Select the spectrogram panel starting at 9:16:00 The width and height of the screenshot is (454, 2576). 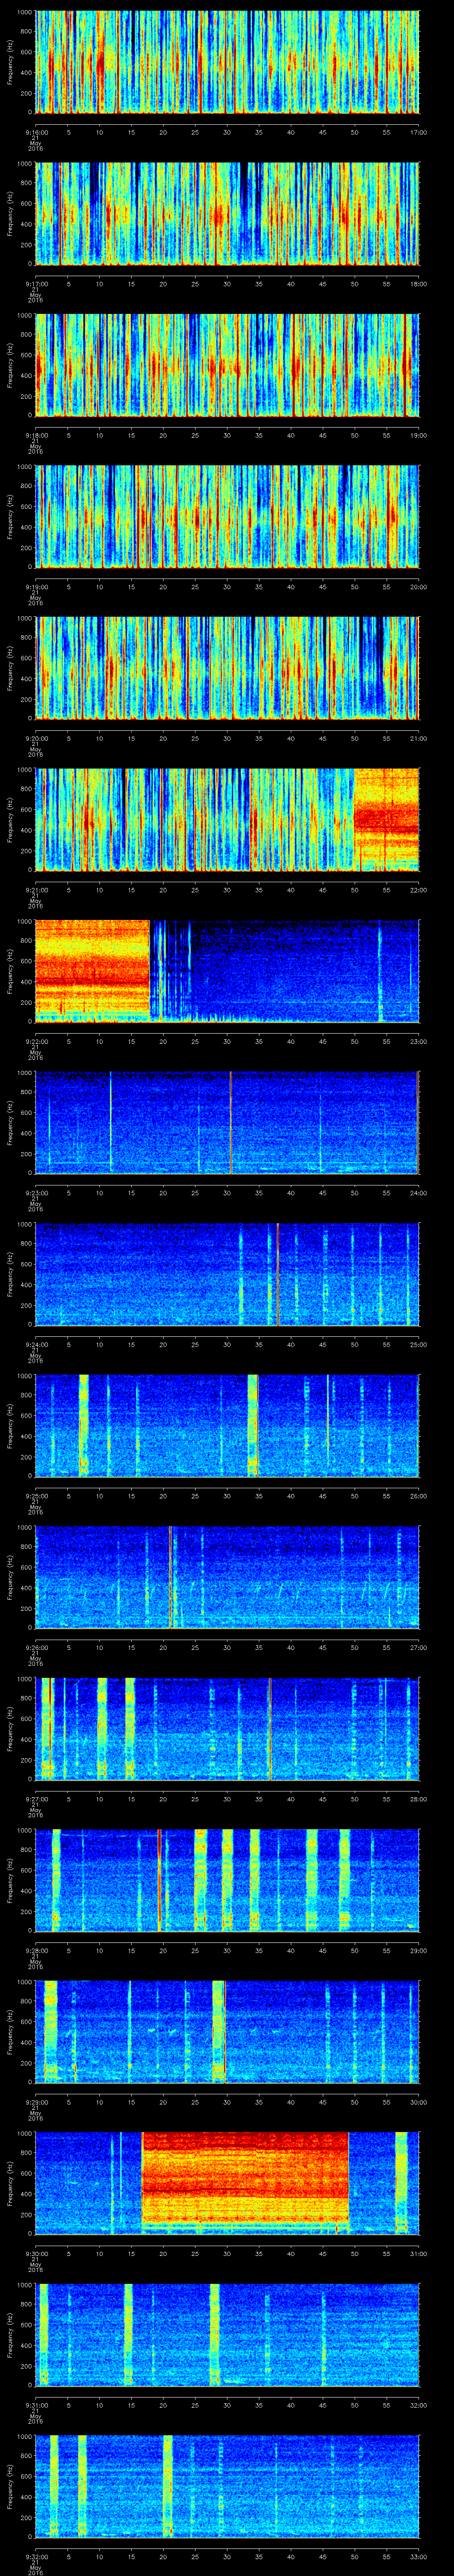tap(227, 62)
